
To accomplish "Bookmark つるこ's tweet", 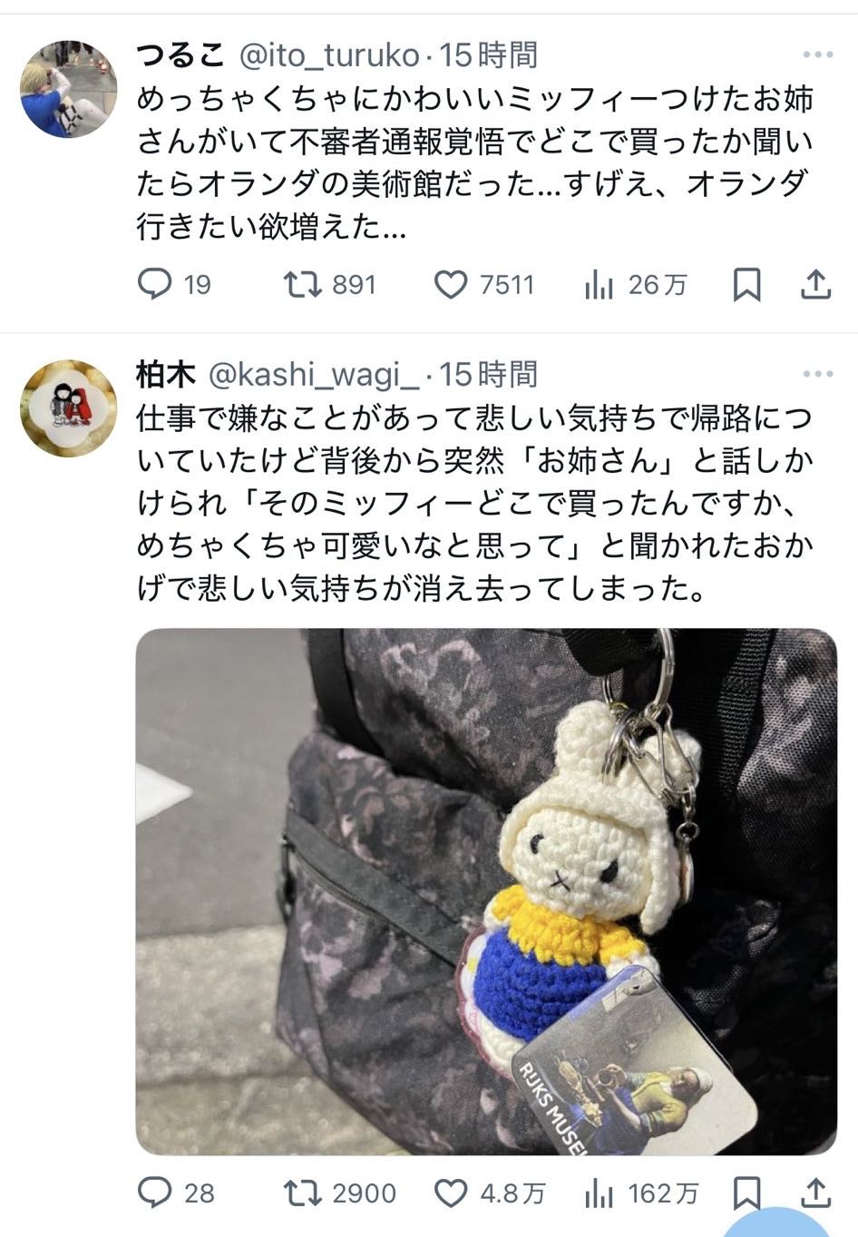I will point(746,285).
